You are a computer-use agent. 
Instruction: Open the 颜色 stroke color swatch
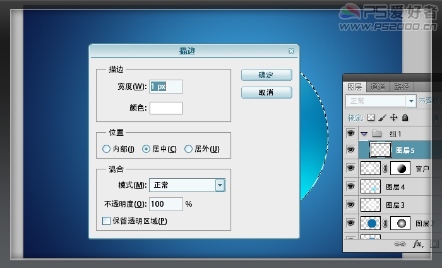165,108
